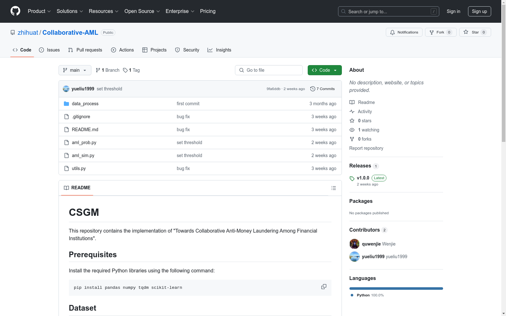
Task: Open the main branch selector
Action: pos(75,70)
